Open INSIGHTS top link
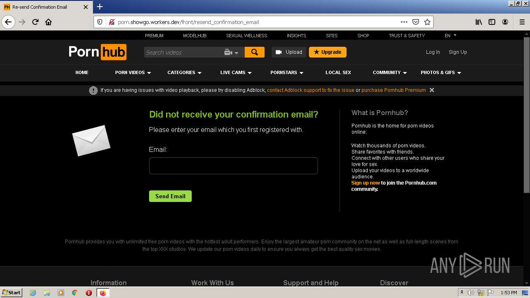 point(296,36)
